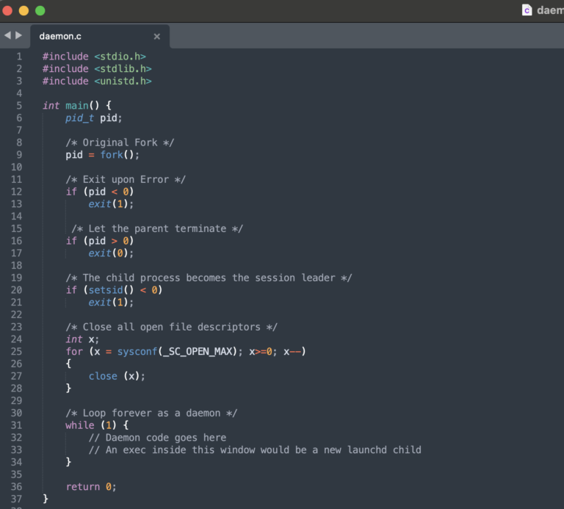Screen dimensions: 564x509
Task: Click the sysconf function name
Action: pyautogui.click(x=137, y=351)
